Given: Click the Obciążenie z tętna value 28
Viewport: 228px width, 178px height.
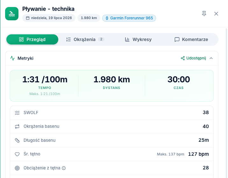Looking at the screenshot, I should [x=206, y=168].
